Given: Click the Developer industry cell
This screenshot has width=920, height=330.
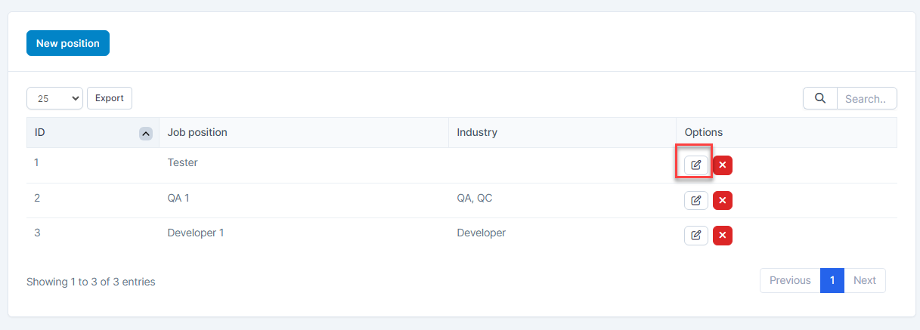Looking at the screenshot, I should click(481, 233).
